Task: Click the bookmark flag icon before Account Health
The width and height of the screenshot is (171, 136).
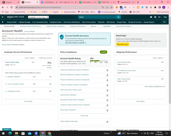Action: (3, 22)
